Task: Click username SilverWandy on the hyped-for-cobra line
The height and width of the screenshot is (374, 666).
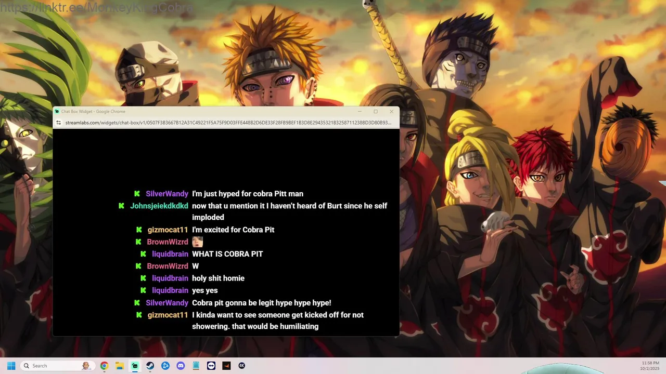Action: pos(167,194)
